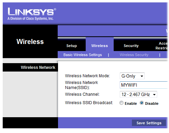Screen dimensions: 169x133
Task: Click the large Wireless page heading
Action: click(x=30, y=42)
